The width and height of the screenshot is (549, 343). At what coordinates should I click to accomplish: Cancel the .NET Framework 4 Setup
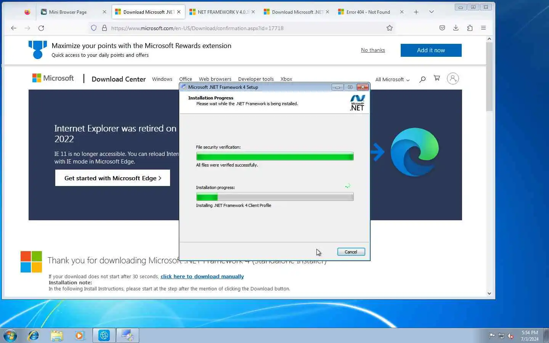pos(351,252)
